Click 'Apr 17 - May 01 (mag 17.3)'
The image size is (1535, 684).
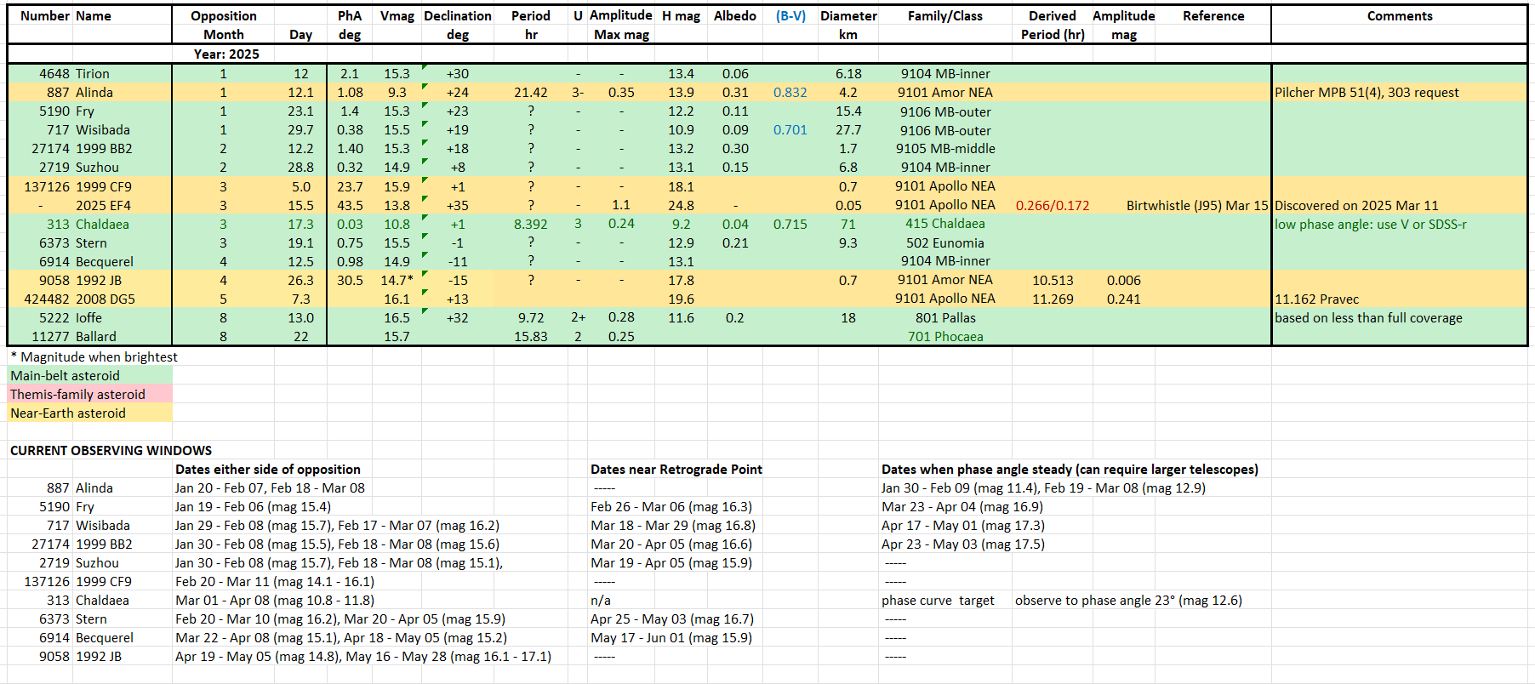963,525
